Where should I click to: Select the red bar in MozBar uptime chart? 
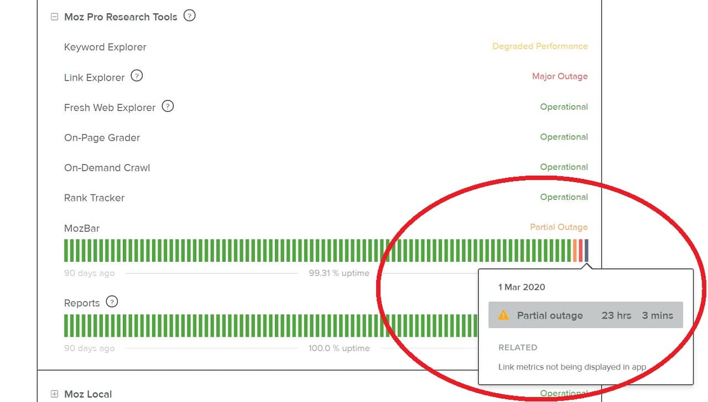581,250
